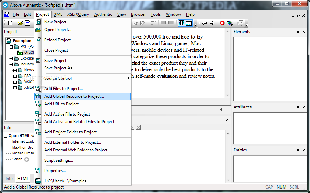The width and height of the screenshot is (310, 193).
Task: Open the XML menu
Action: coord(58,14)
